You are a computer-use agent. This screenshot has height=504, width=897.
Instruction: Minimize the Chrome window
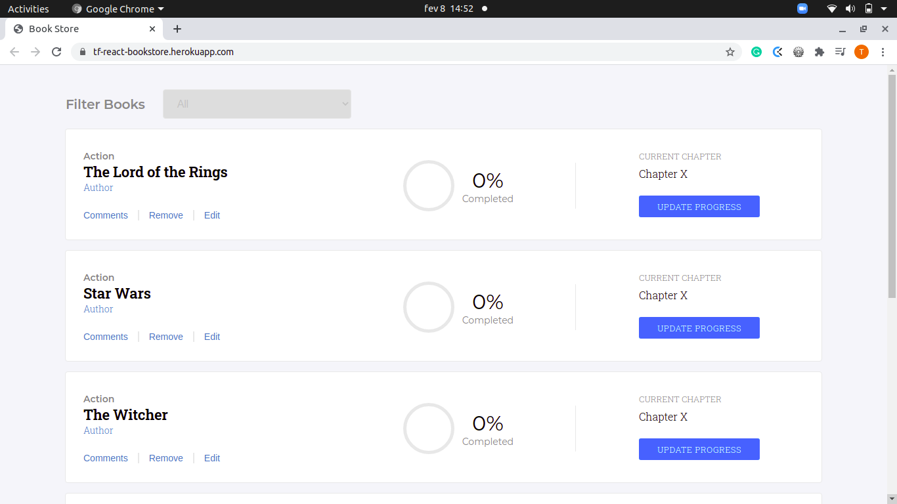tap(842, 30)
